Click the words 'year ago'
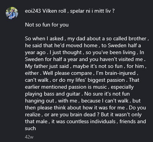This screenshot has width=153, height=142. pos(35,53)
